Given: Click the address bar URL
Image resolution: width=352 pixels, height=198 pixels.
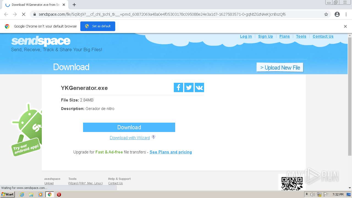Looking at the screenshot, I should pos(162,14).
